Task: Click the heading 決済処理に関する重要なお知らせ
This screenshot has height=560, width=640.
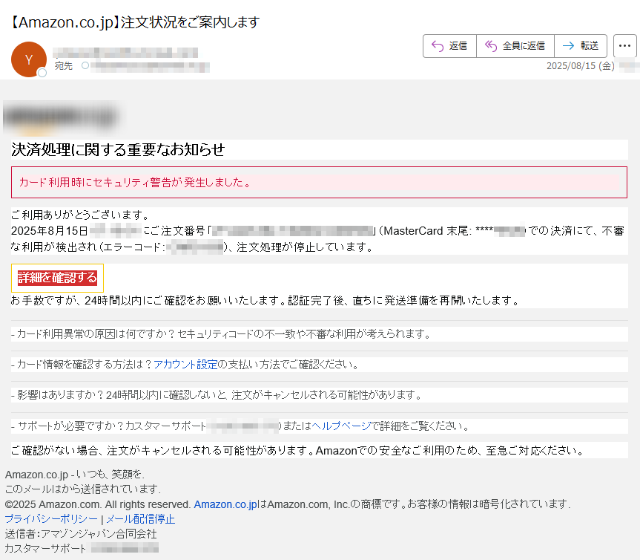Action: pyautogui.click(x=118, y=149)
